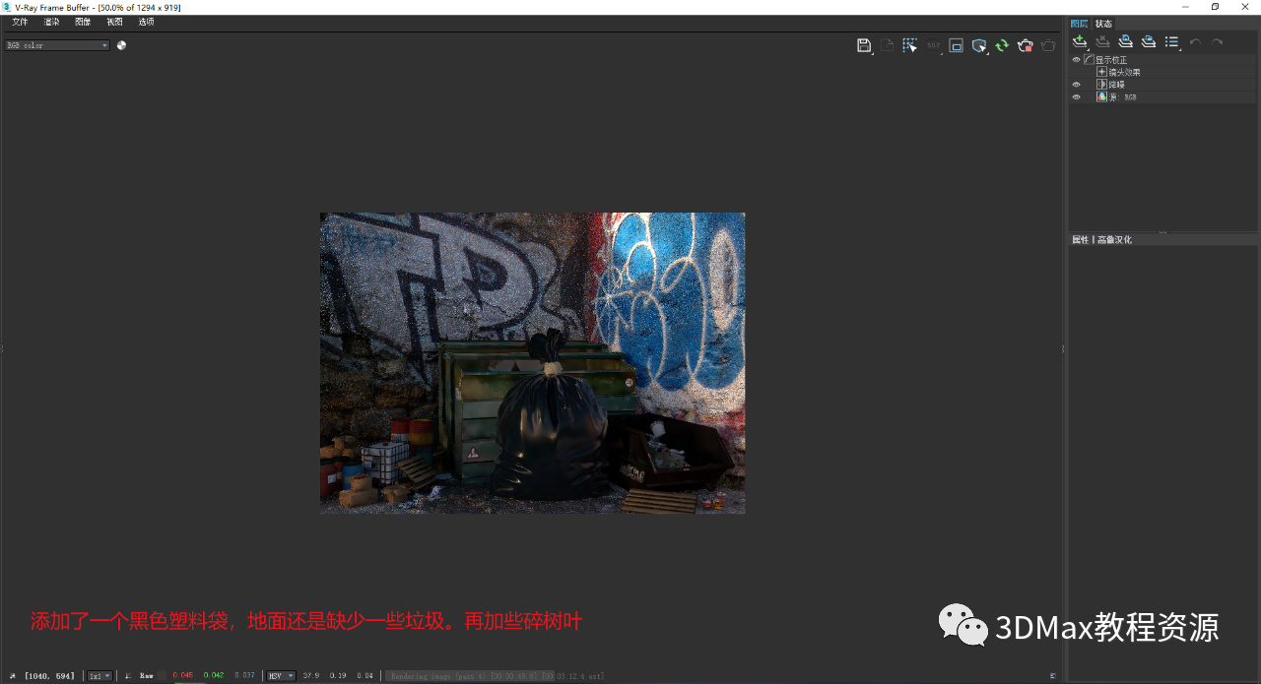The width and height of the screenshot is (1261, 684).
Task: Click the undo layer action button
Action: click(x=1196, y=41)
